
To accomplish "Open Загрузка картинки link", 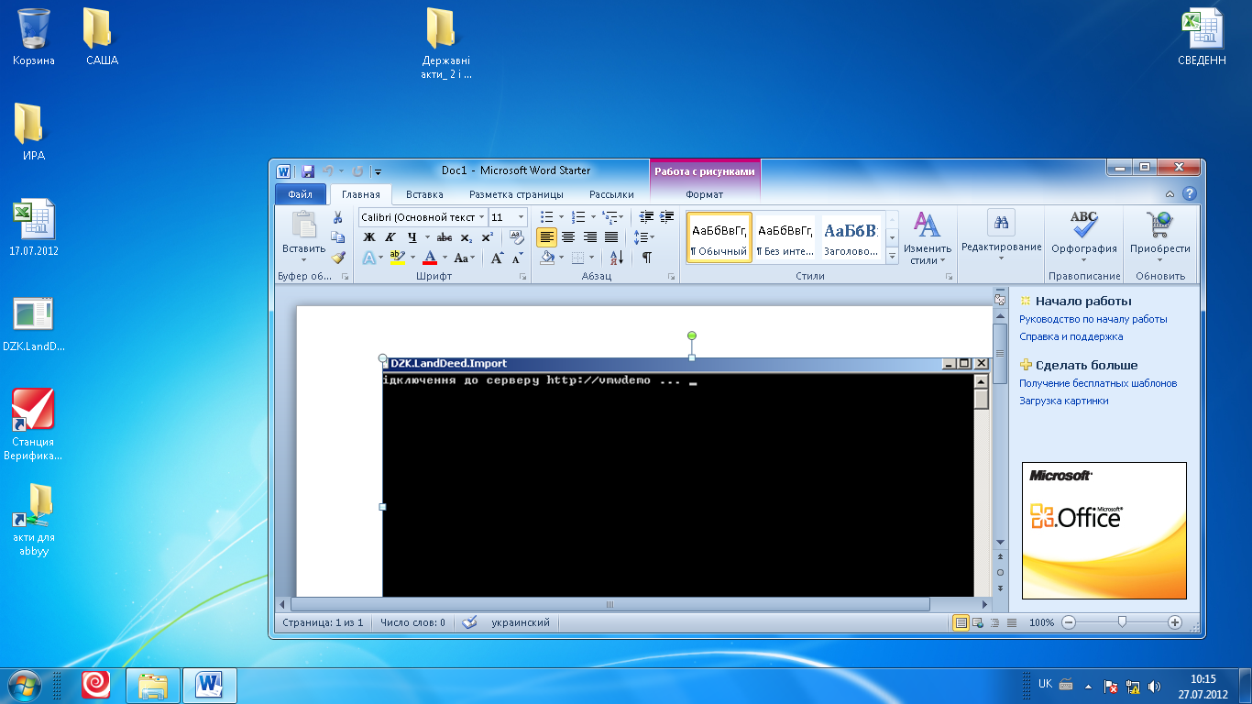I will pos(1063,401).
